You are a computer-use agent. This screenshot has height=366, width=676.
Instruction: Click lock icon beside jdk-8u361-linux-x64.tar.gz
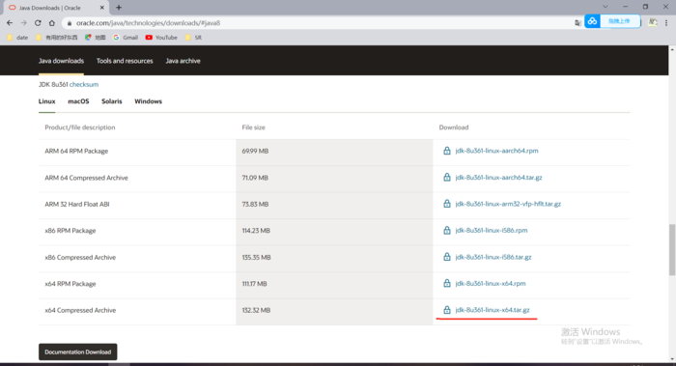coord(446,310)
